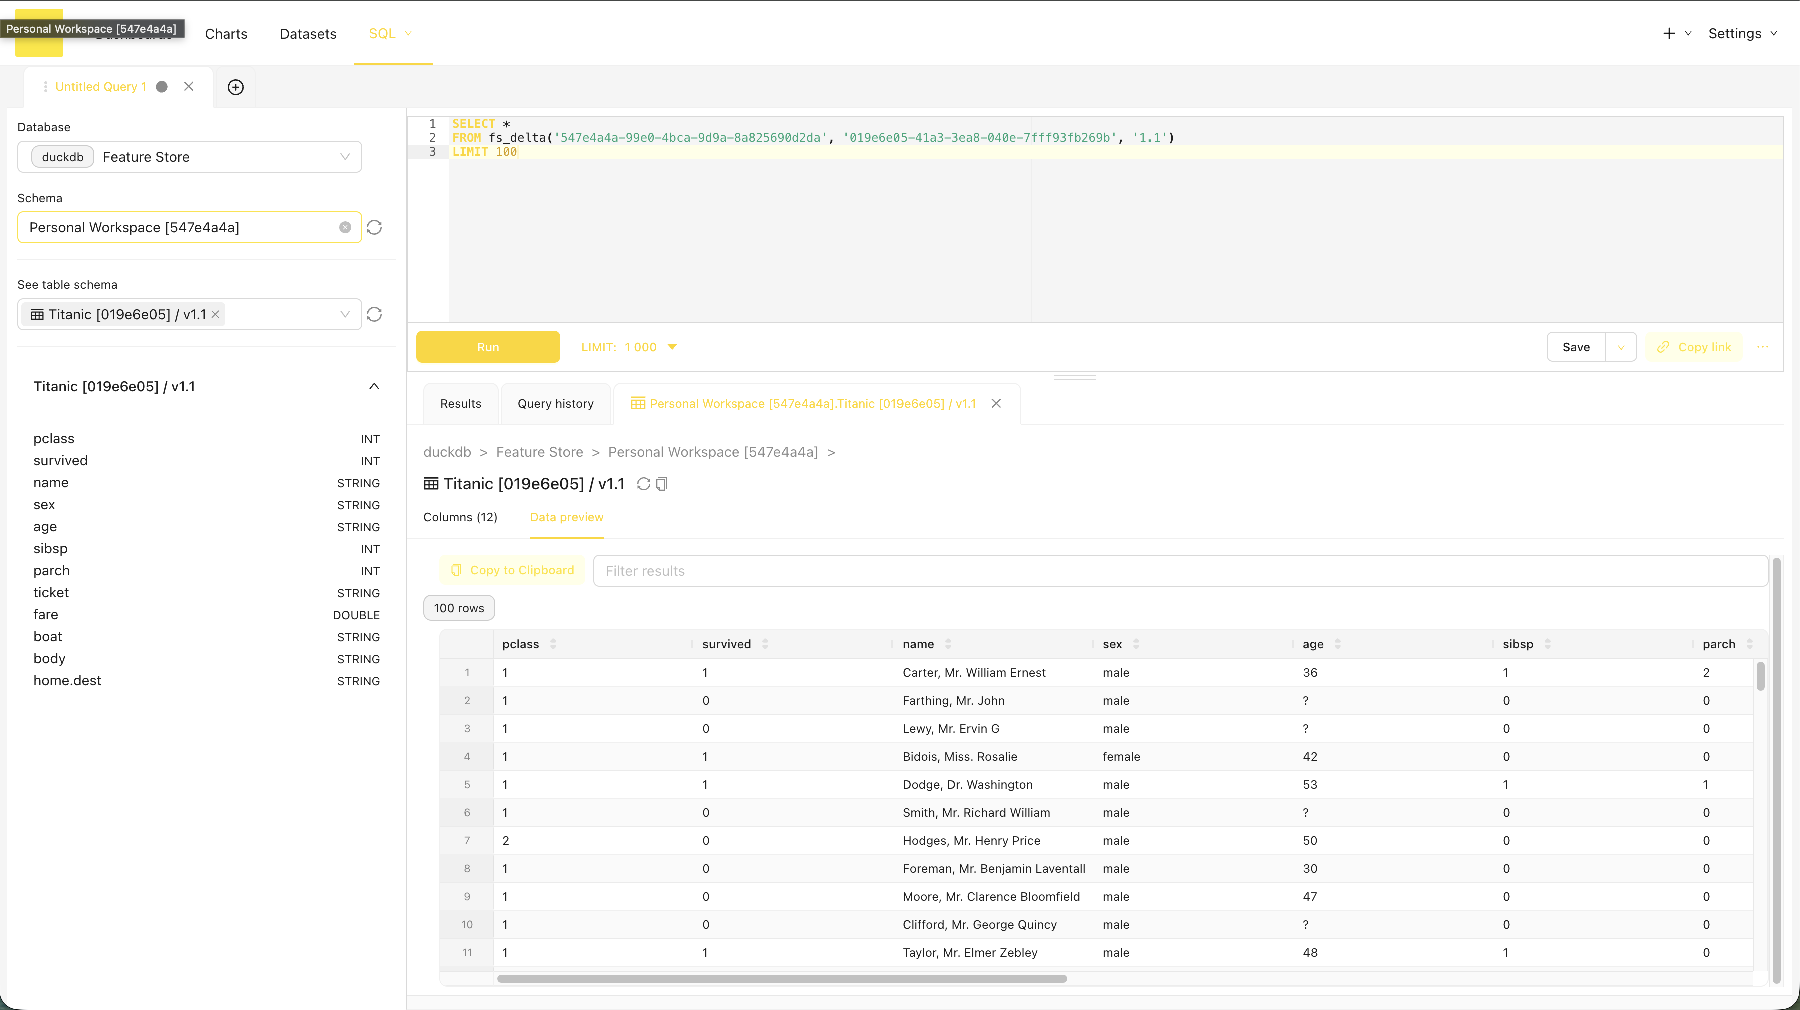Refresh the table schema list
Viewport: 1800px width, 1010px height.
click(375, 314)
